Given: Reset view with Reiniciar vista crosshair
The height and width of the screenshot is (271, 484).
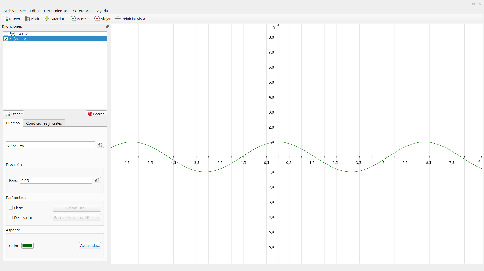Looking at the screenshot, I should [118, 19].
